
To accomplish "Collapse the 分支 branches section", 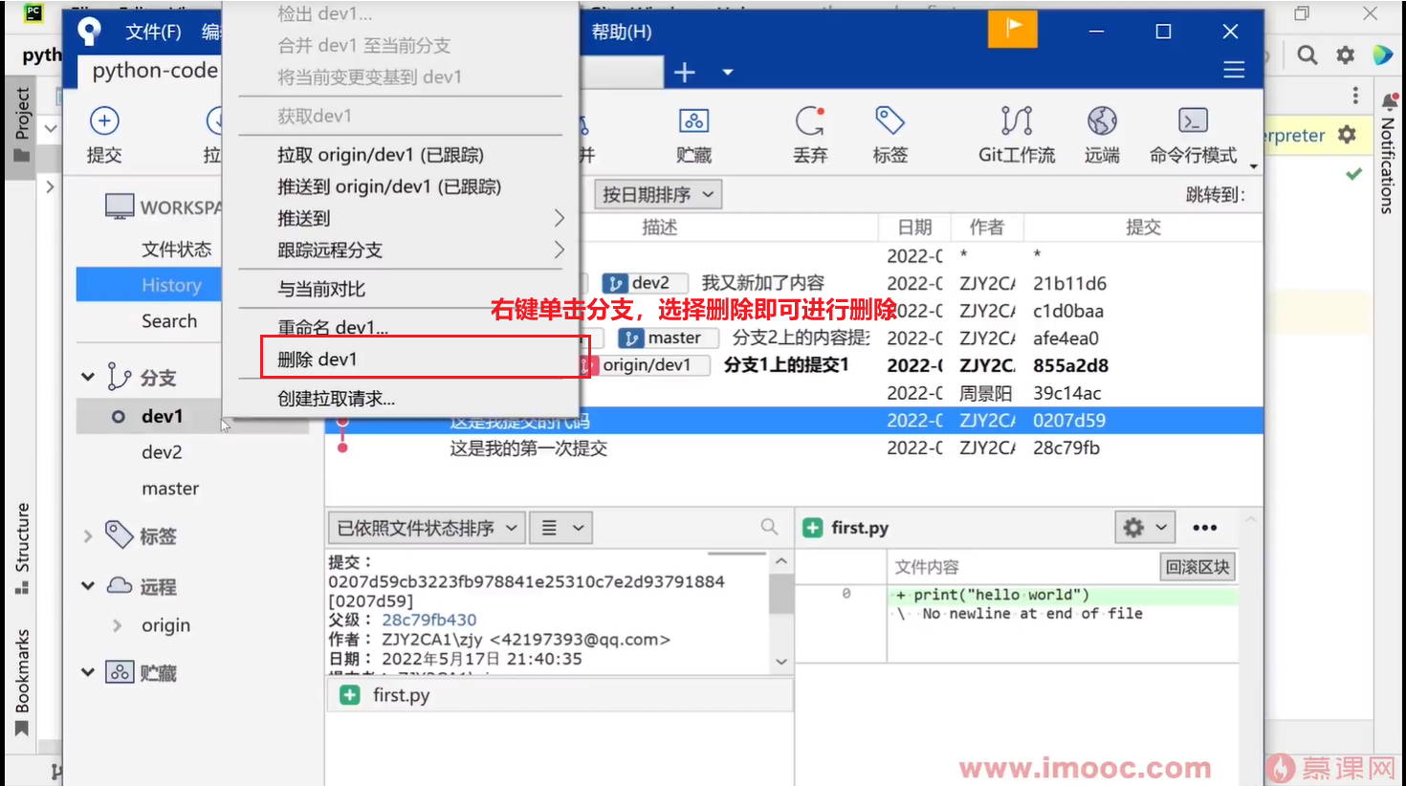I will tap(87, 376).
